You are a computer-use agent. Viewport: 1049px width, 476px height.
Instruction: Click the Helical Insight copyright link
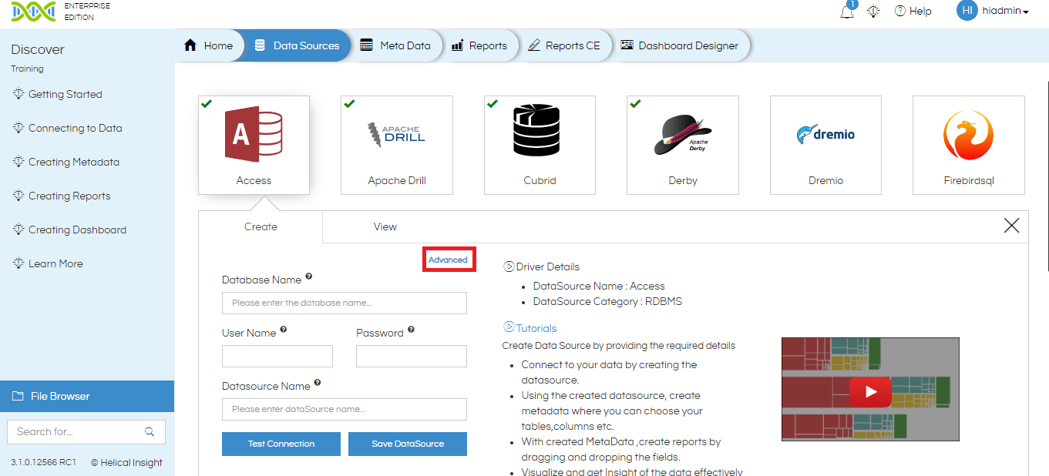click(x=126, y=463)
